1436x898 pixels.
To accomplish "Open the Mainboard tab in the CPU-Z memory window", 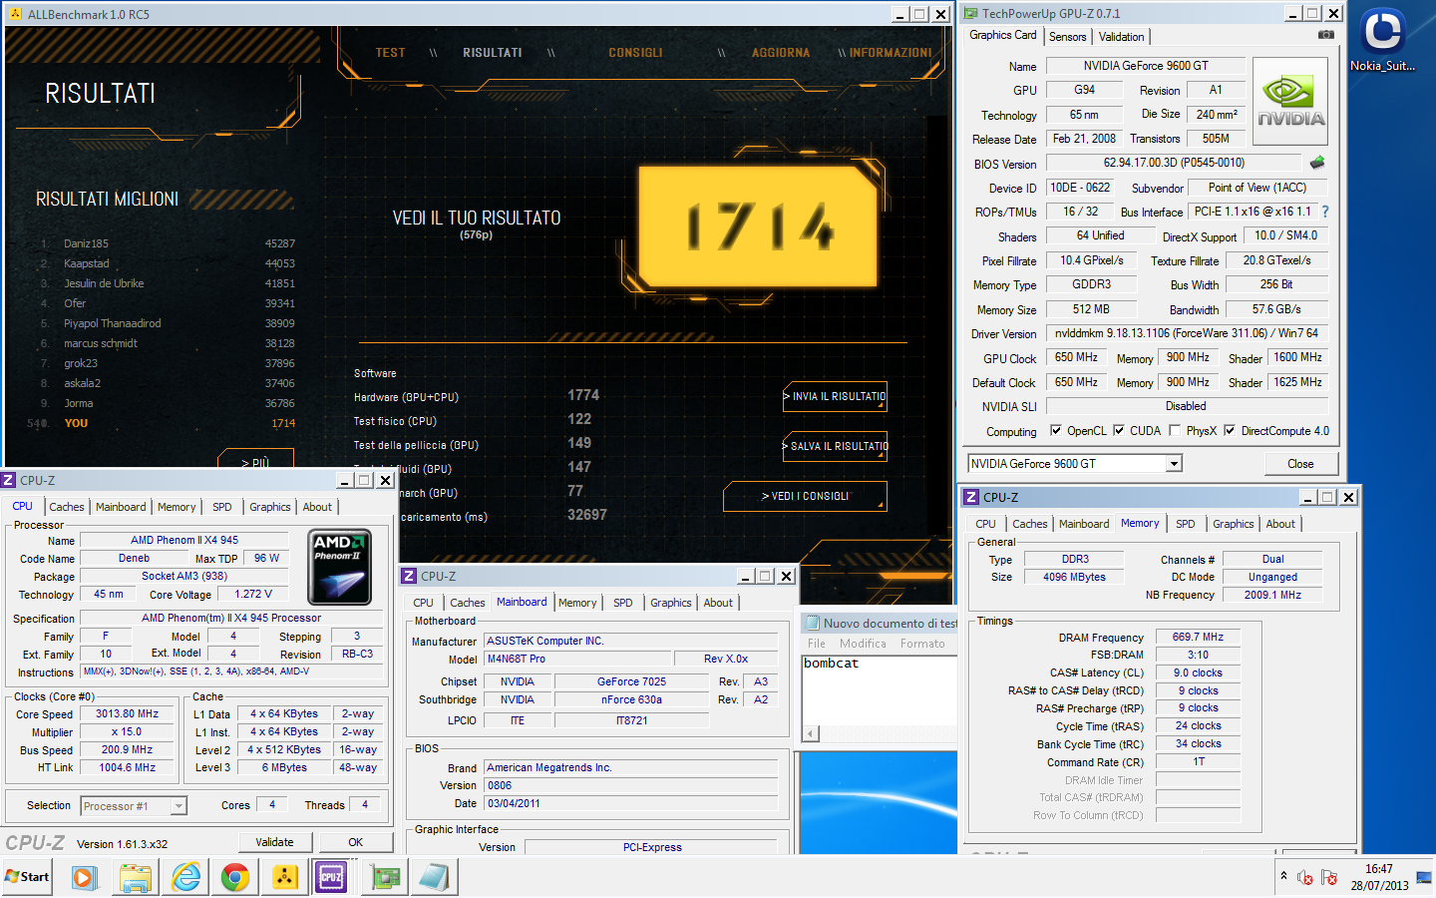I will [1084, 524].
